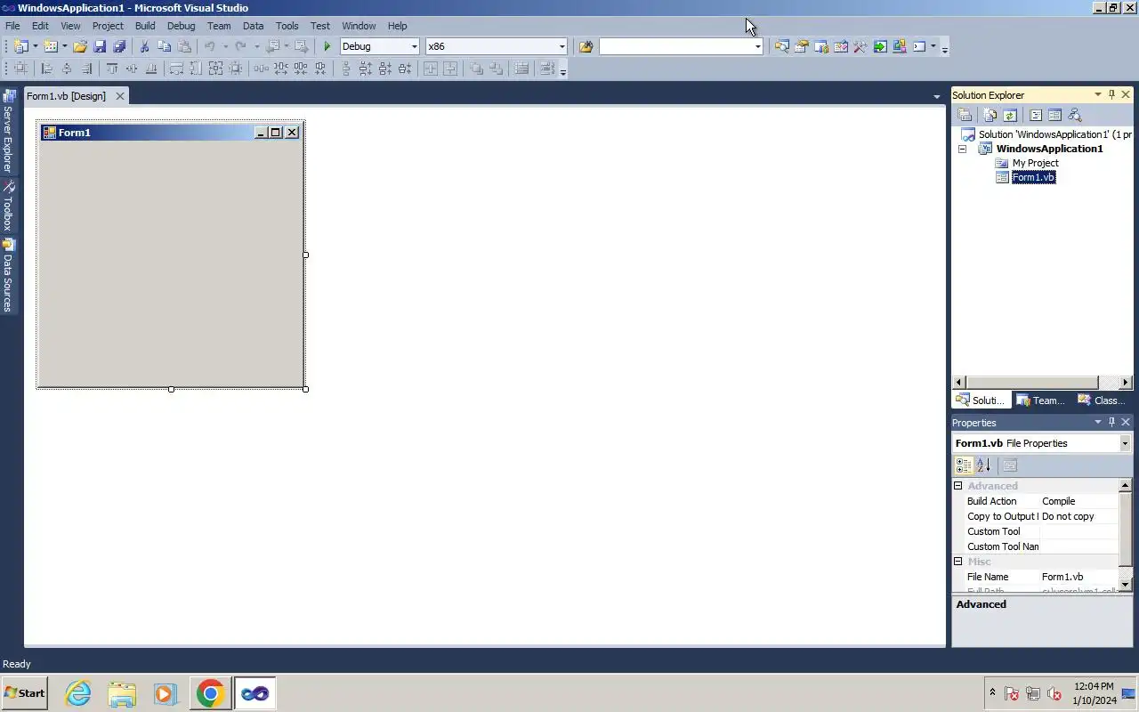This screenshot has width=1139, height=712.
Task: Click the New Project toolbar icon
Action: tap(20, 46)
